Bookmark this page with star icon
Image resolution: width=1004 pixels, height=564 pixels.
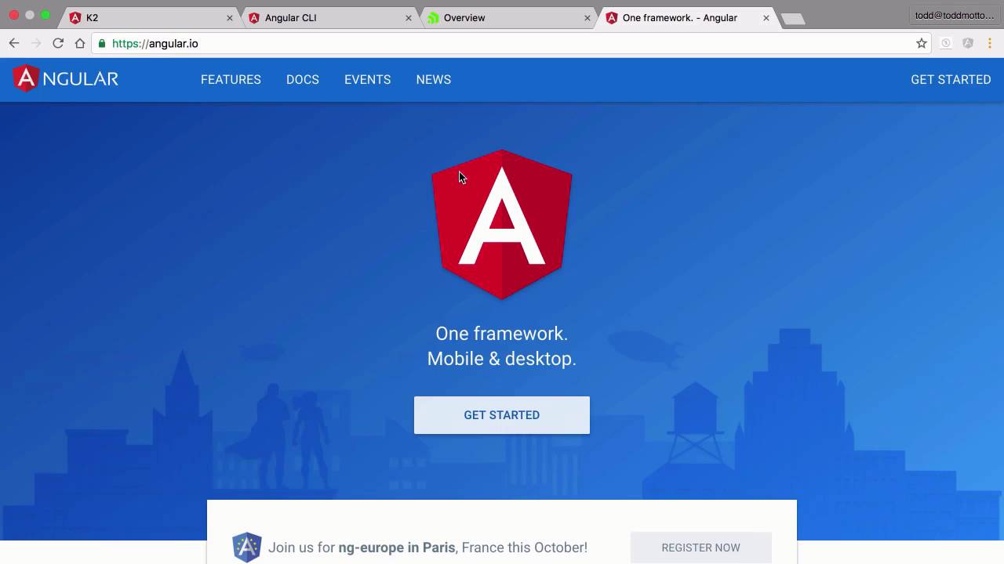tap(922, 43)
